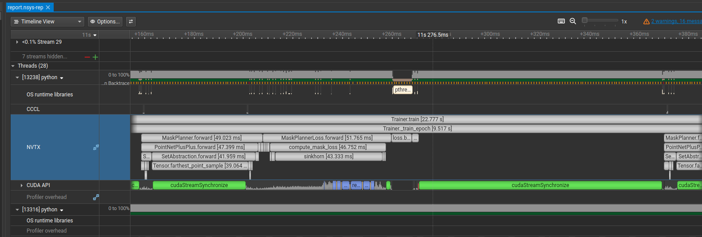Click the MaskPlanner.f... range at far right
The height and width of the screenshot is (237, 702).
pos(683,138)
